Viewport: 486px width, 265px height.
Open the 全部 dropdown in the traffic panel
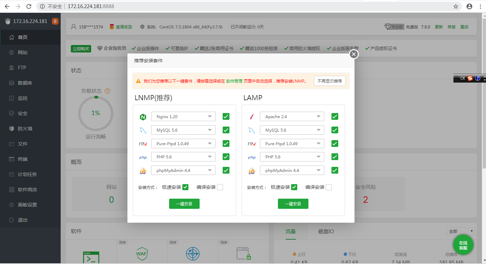461,231
